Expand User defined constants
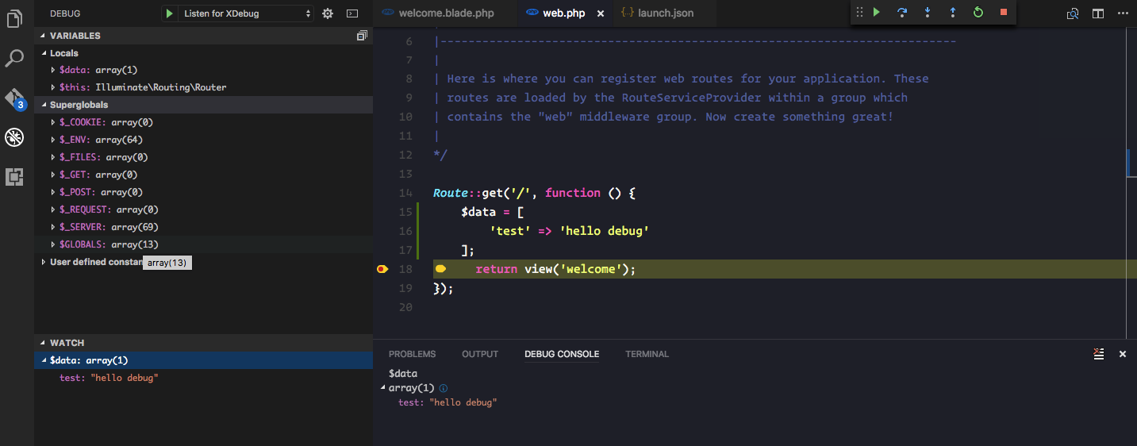Screen dimensions: 1137x446 44,262
